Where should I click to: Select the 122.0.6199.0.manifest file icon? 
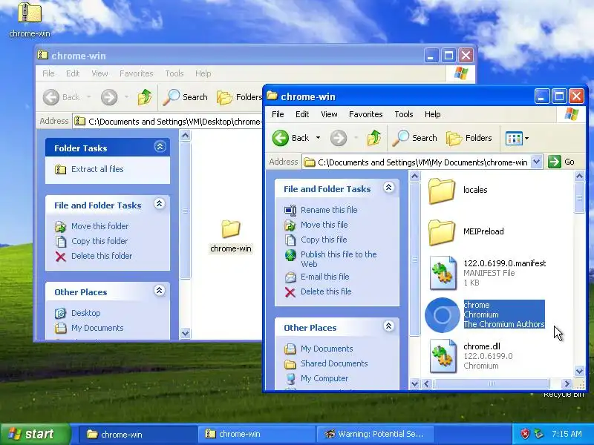pyautogui.click(x=443, y=273)
